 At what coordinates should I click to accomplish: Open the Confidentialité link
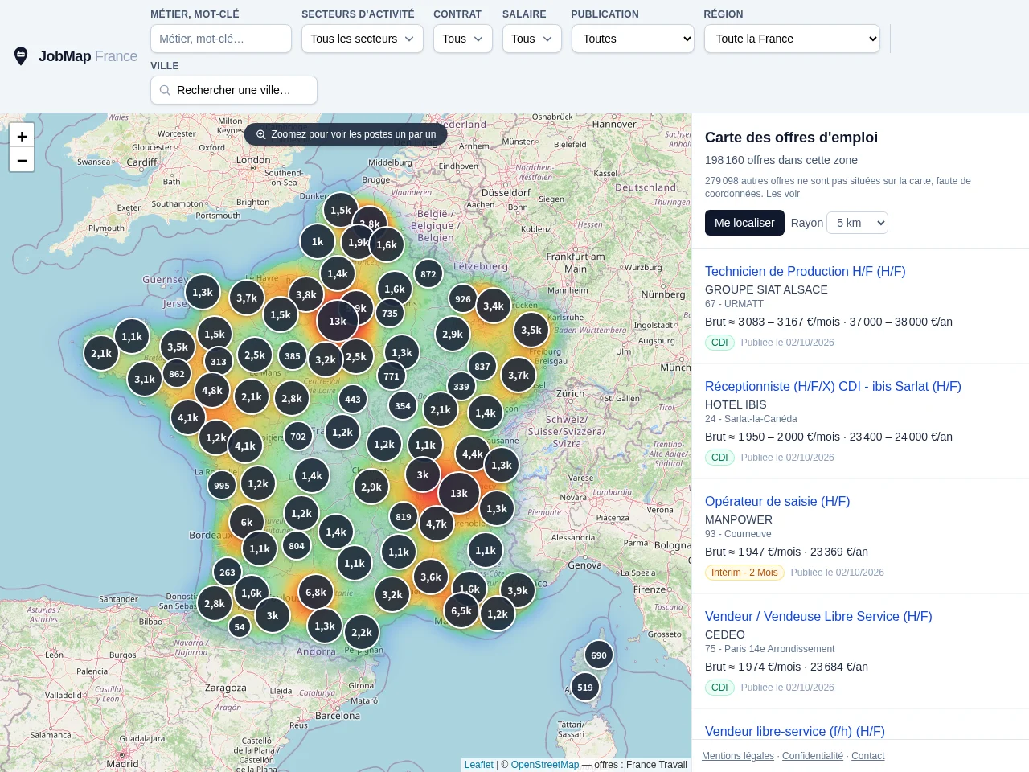[813, 756]
